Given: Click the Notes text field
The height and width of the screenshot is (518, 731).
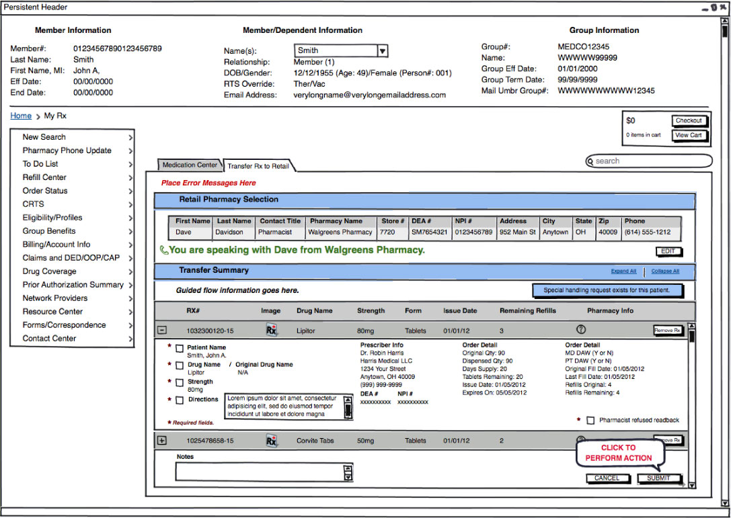Looking at the screenshot, I should [259, 472].
